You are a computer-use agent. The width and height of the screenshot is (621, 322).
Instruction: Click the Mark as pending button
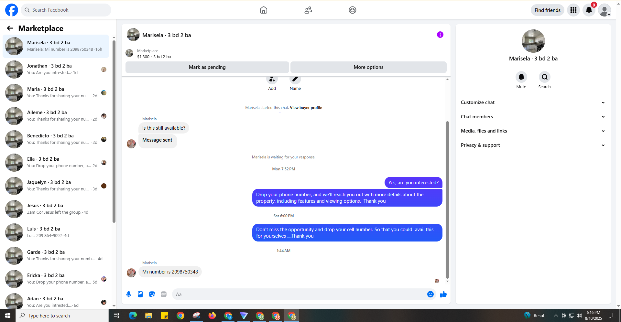[207, 67]
